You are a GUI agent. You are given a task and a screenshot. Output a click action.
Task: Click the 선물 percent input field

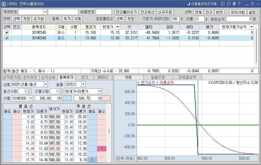pyautogui.click(x=200, y=19)
